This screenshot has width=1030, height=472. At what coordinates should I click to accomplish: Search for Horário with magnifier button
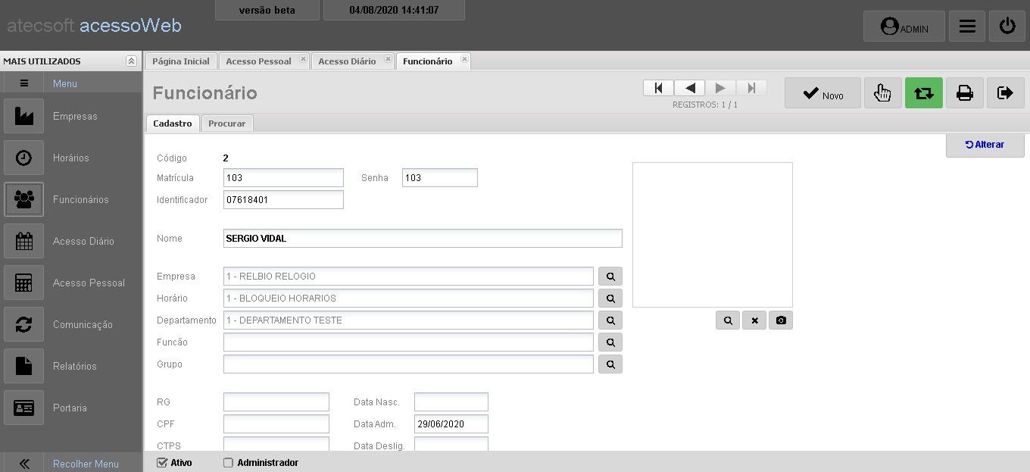(x=610, y=299)
